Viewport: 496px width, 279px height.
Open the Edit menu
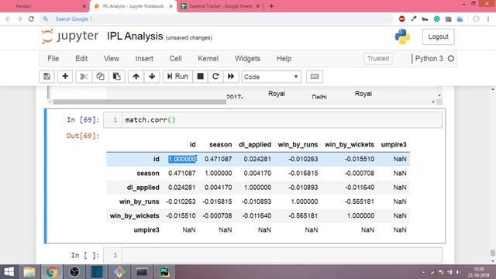[81, 59]
